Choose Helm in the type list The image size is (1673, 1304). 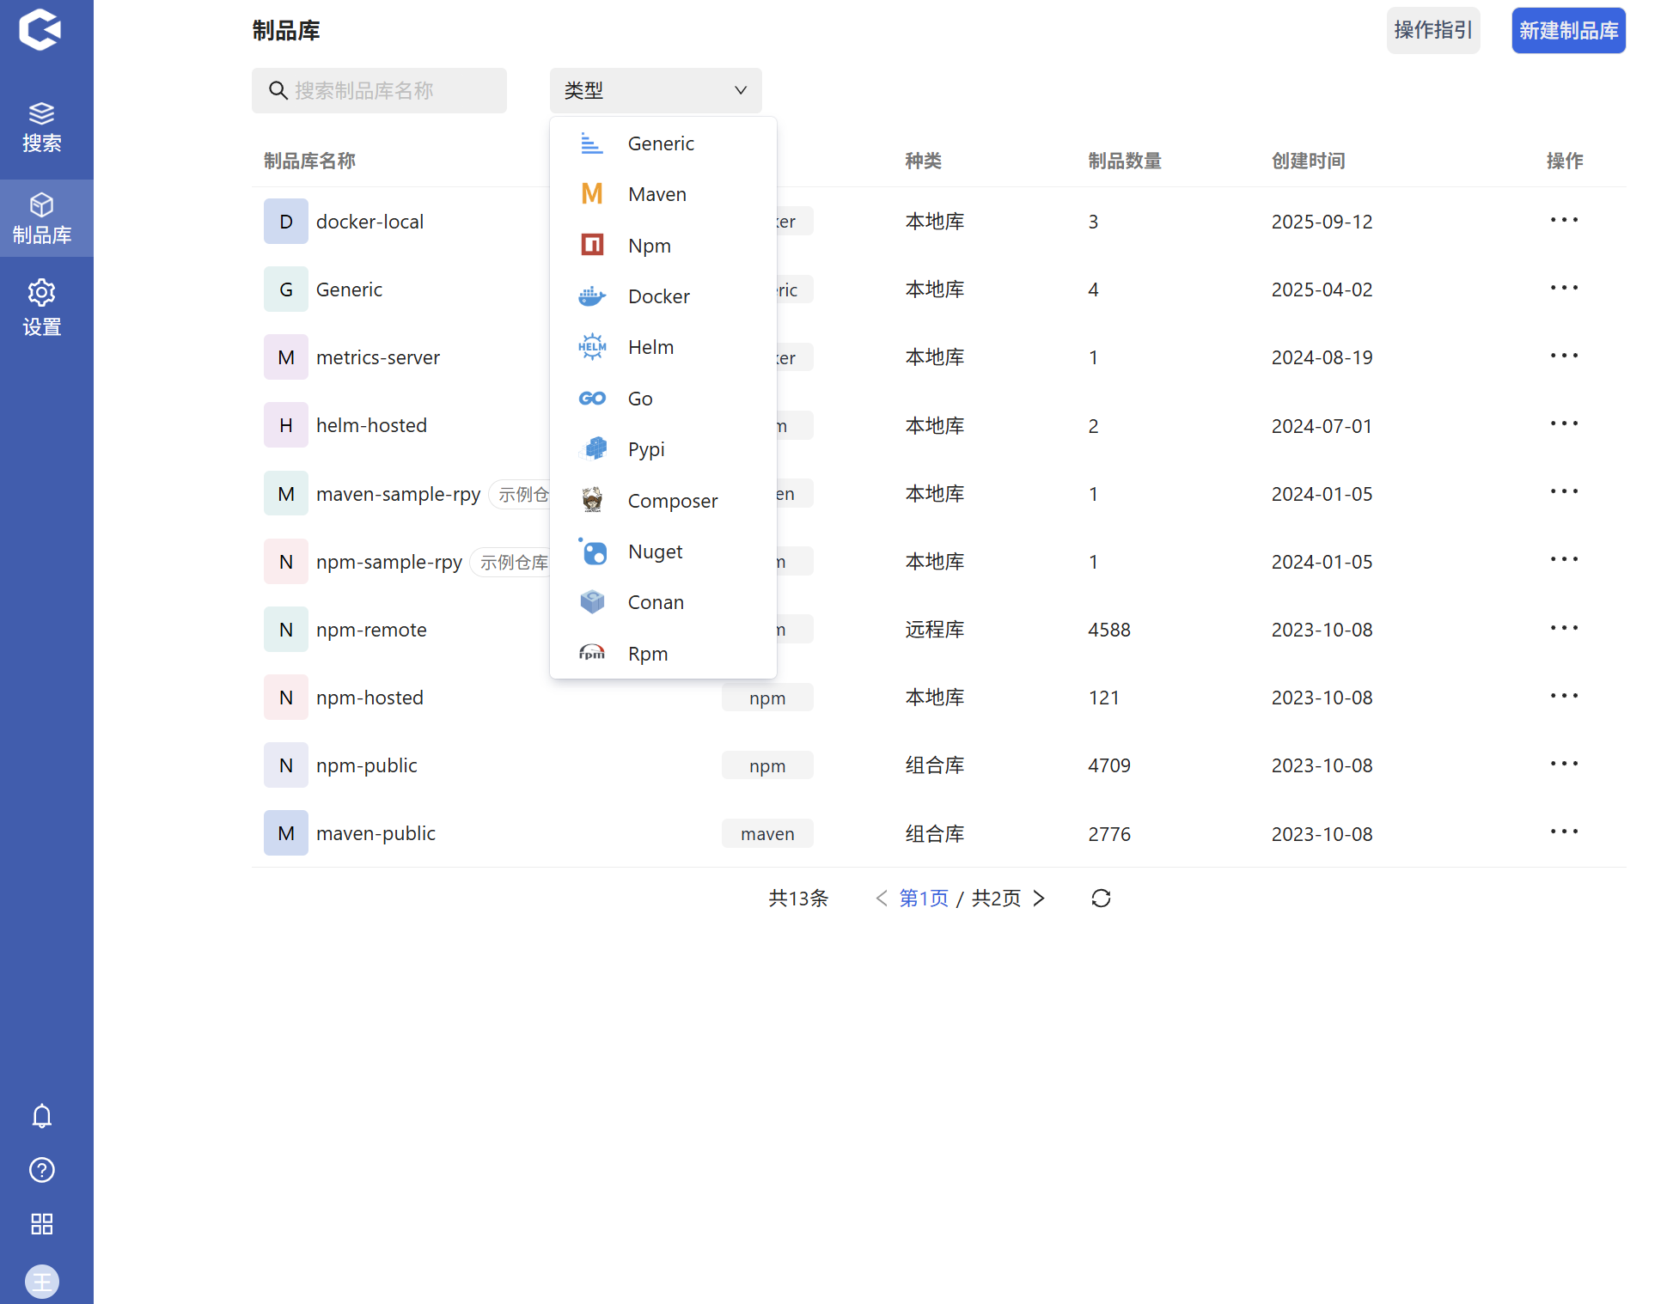coord(650,347)
